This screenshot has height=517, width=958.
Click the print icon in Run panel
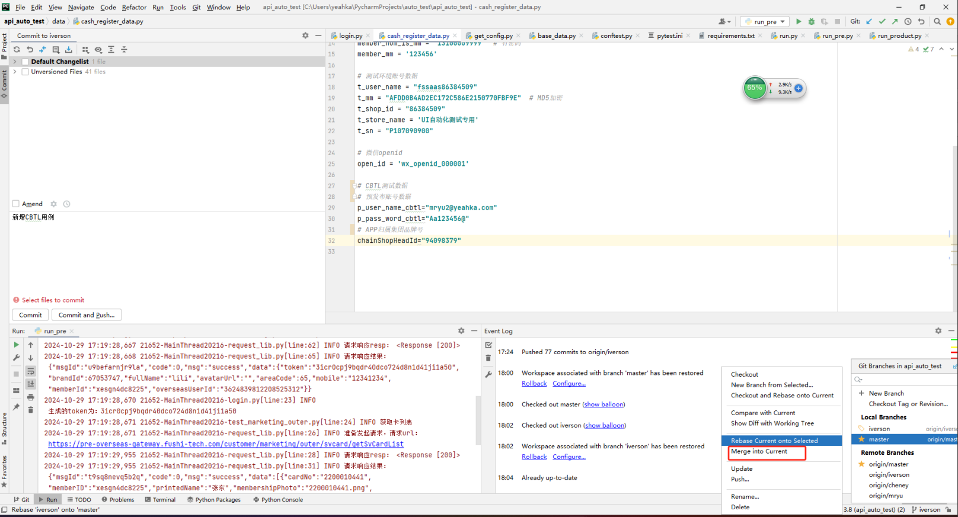pos(31,397)
